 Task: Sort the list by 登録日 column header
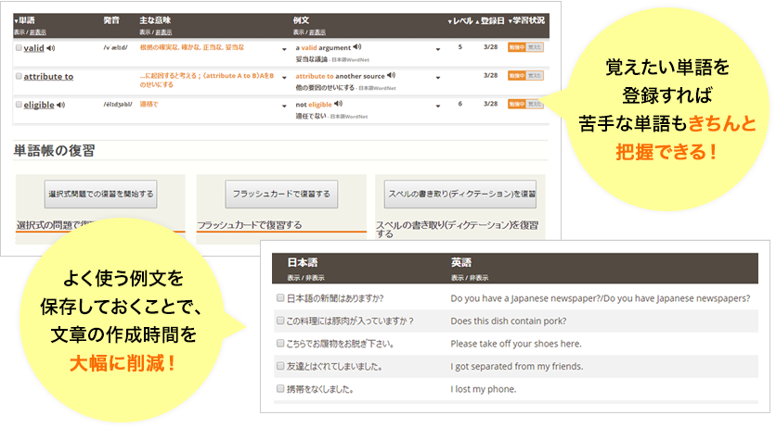tap(490, 20)
